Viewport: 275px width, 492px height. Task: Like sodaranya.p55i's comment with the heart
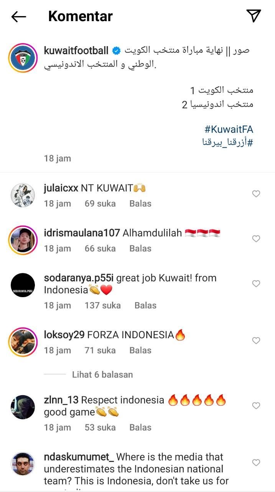coord(256,284)
